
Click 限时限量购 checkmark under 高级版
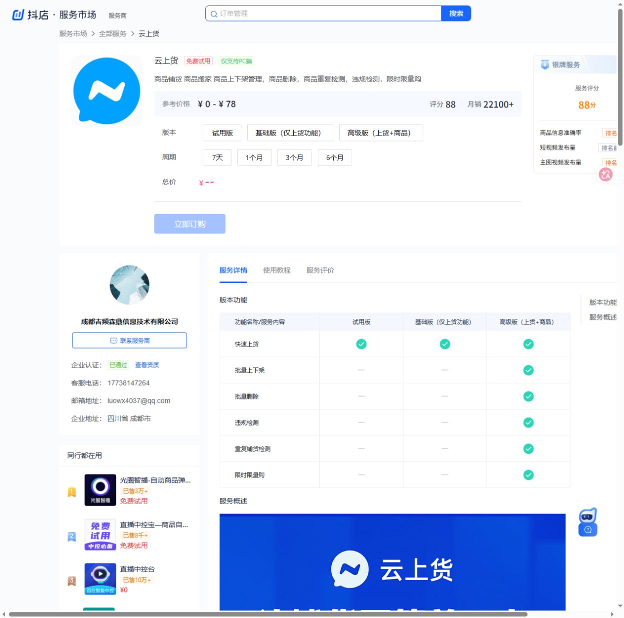click(x=528, y=475)
